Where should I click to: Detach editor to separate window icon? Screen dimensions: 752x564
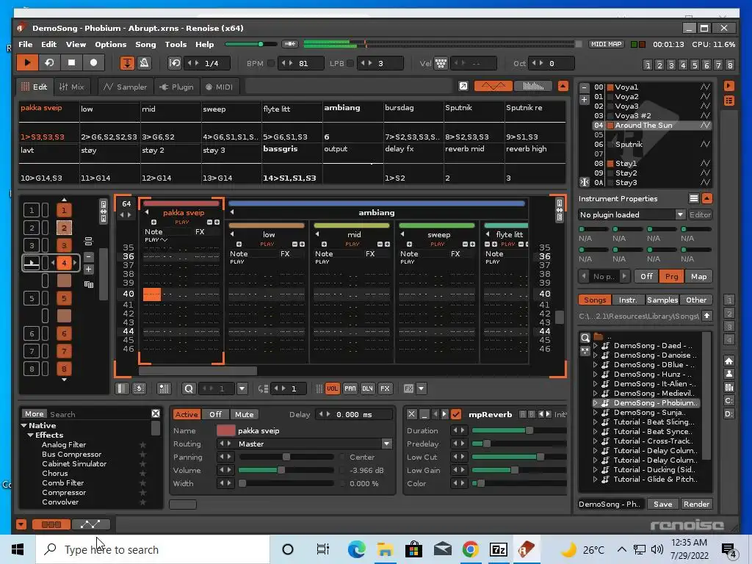[x=463, y=87]
